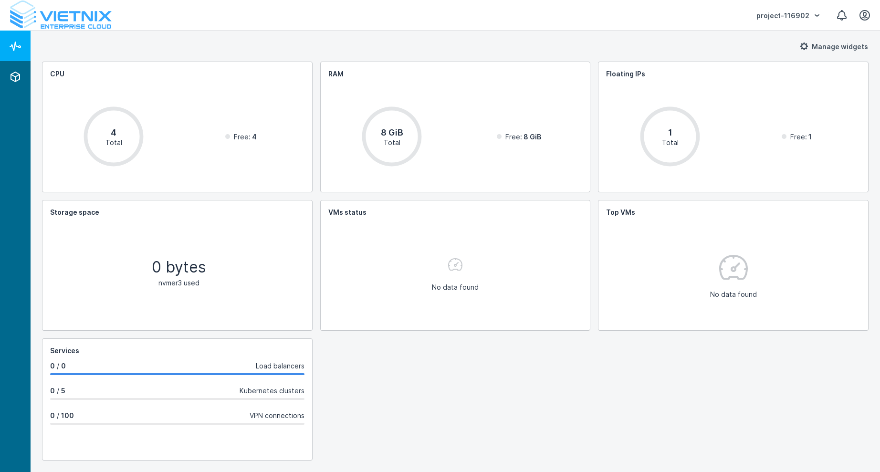Click the VPN connections label
The width and height of the screenshot is (880, 472).
point(277,416)
